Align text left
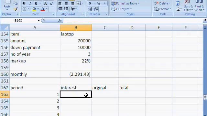207x116 pixels. [x=60, y=3]
